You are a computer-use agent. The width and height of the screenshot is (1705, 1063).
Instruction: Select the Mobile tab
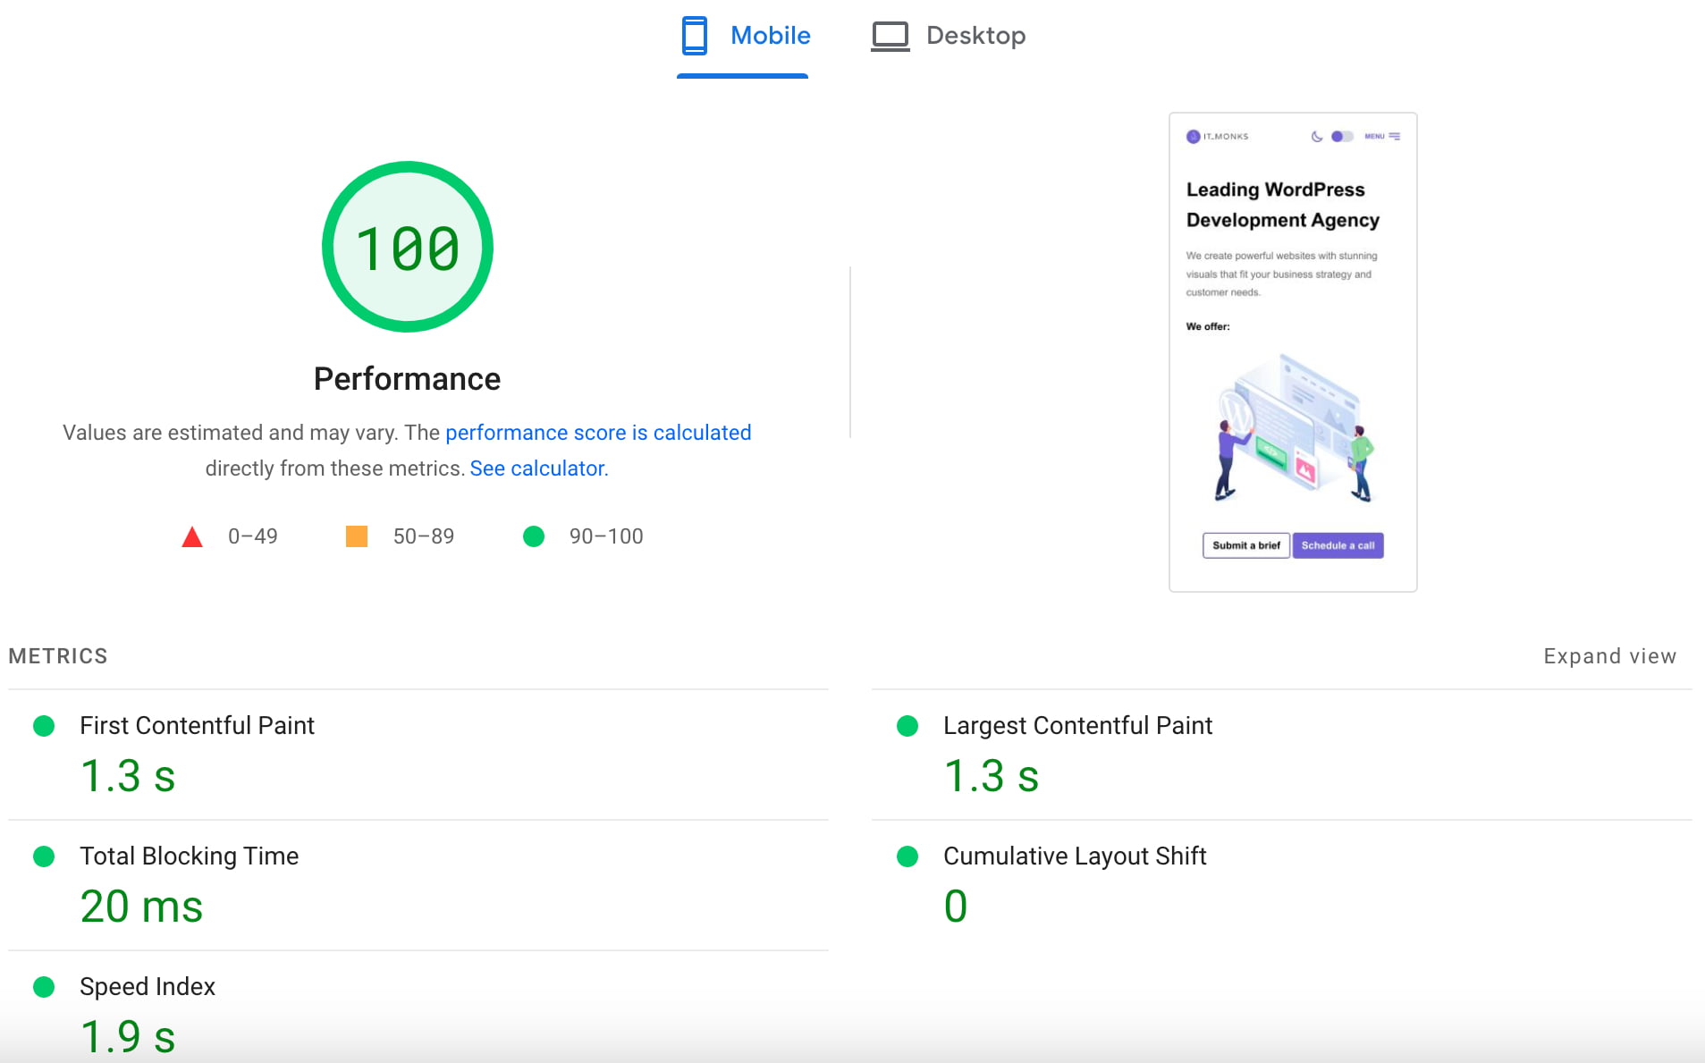point(770,36)
